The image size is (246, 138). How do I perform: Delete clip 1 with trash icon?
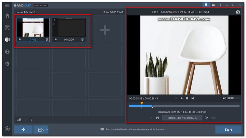coord(46,39)
